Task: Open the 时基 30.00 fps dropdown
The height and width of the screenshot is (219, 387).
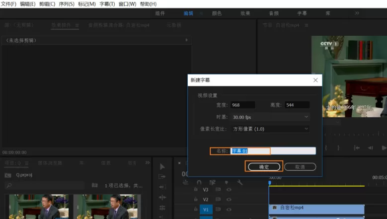Action: (x=270, y=117)
